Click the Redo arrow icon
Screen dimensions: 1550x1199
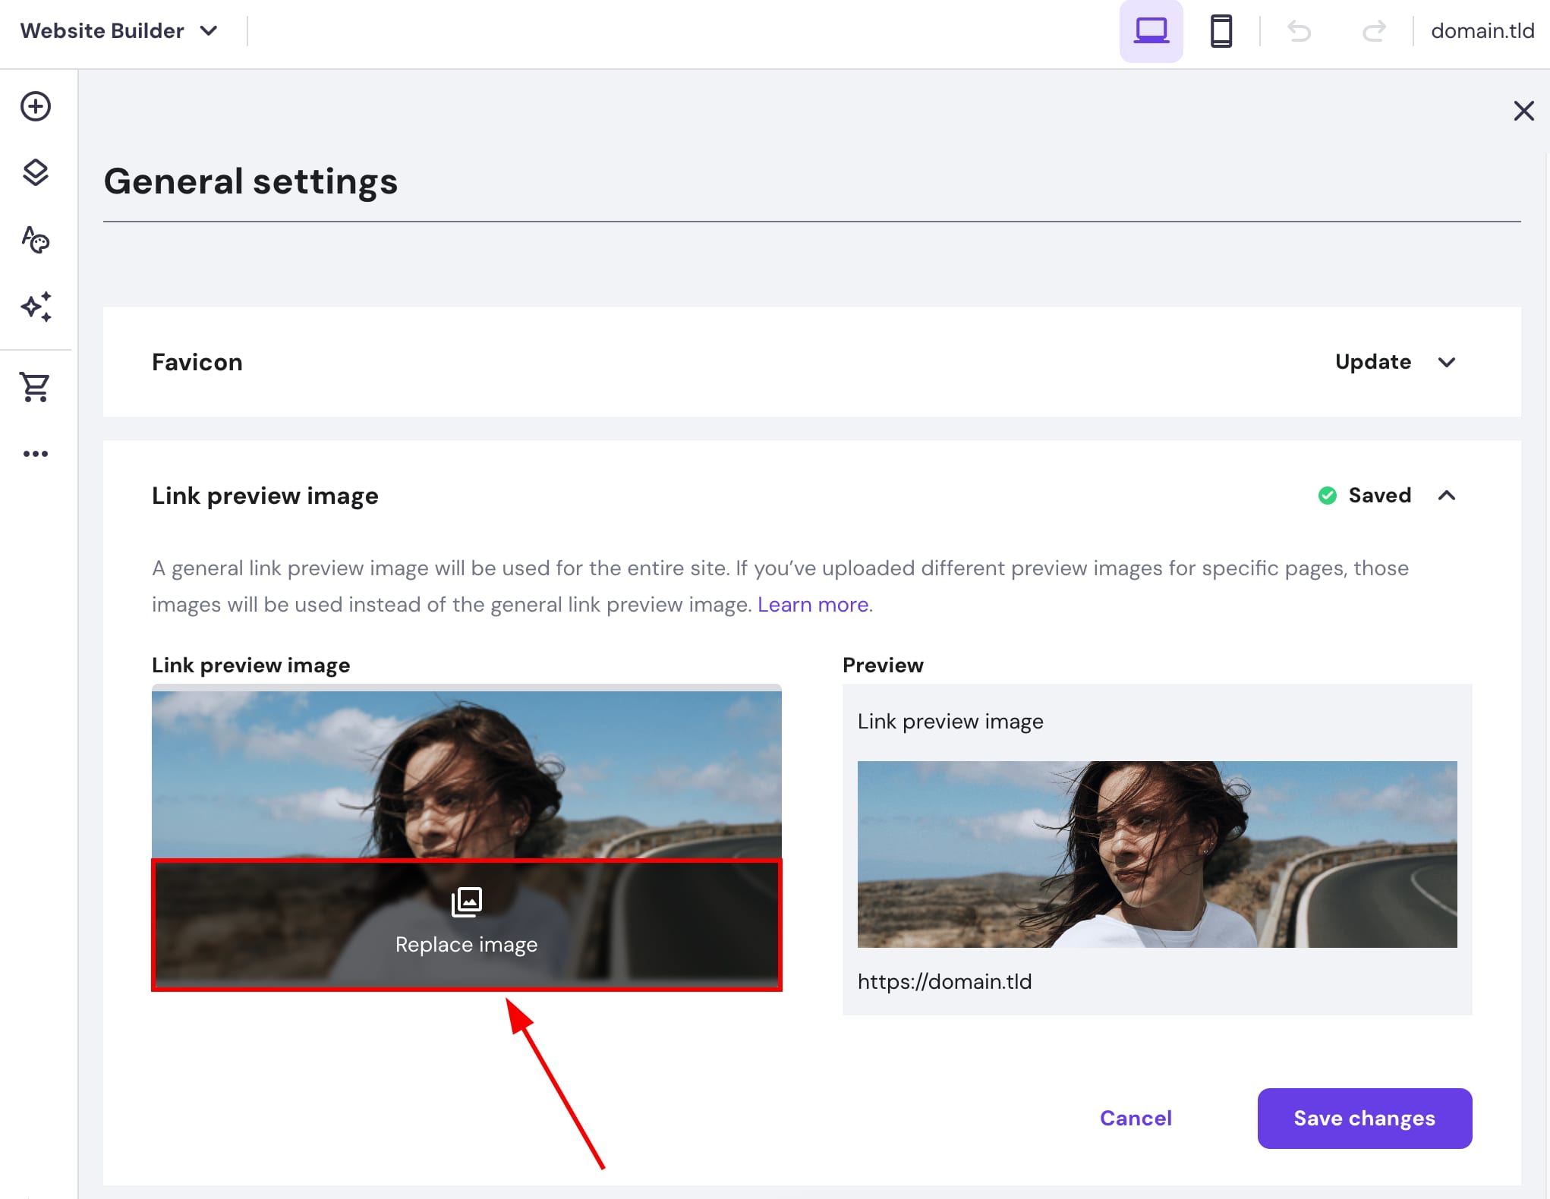click(1374, 31)
